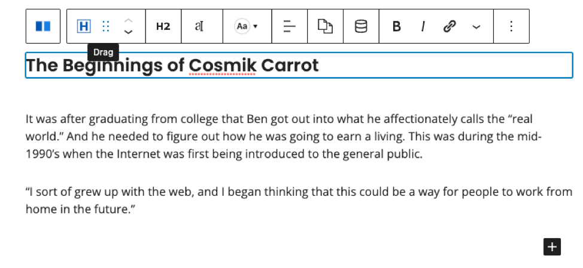This screenshot has width=583, height=268.
Task: Click the quote paragraph I sort of grew up
Action: [x=299, y=201]
